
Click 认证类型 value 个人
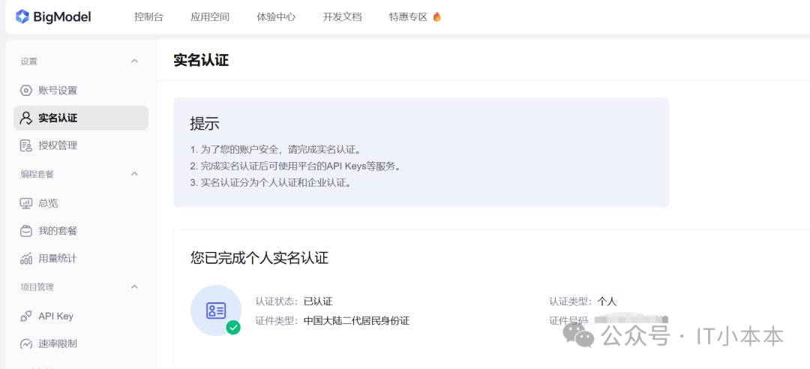pos(607,301)
